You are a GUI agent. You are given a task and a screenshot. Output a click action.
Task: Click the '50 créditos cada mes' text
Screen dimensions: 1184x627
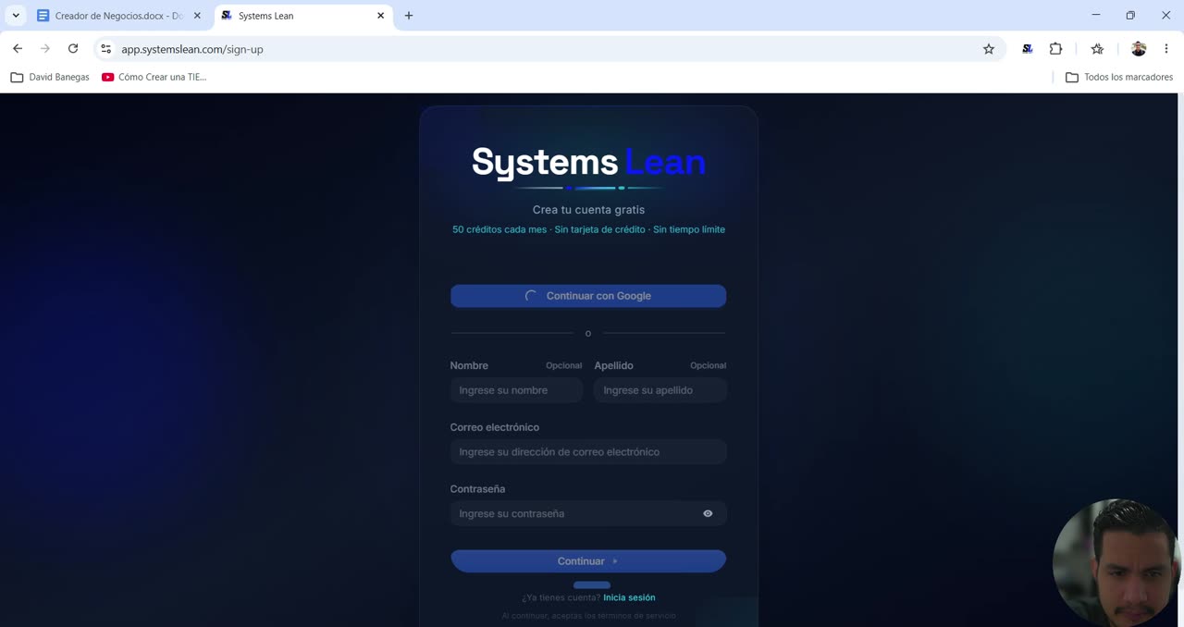click(499, 229)
